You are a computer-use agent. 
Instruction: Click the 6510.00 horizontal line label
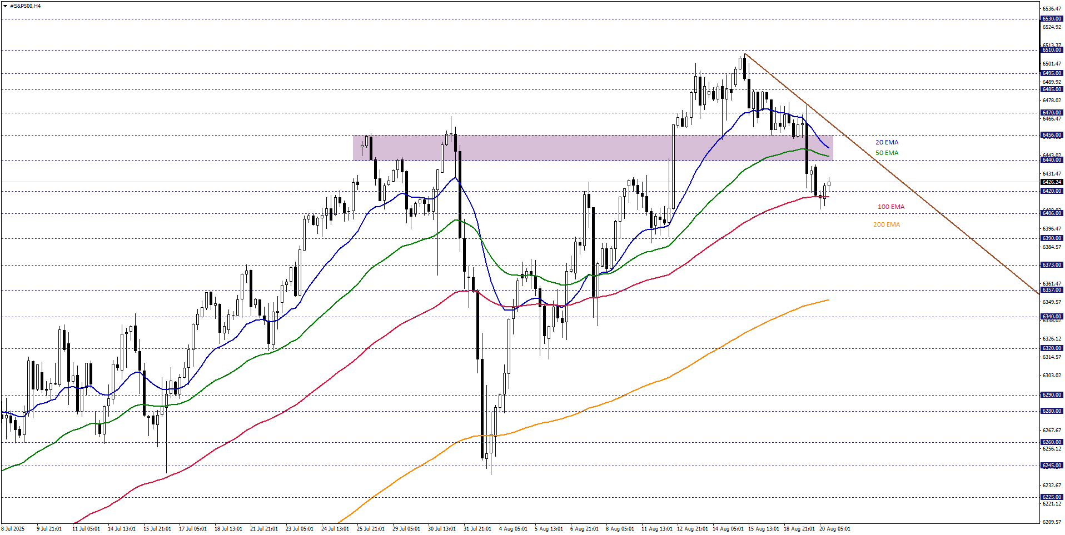coord(1052,50)
